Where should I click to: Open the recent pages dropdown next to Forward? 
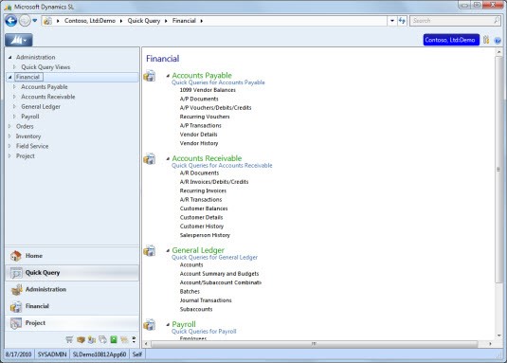[x=35, y=21]
